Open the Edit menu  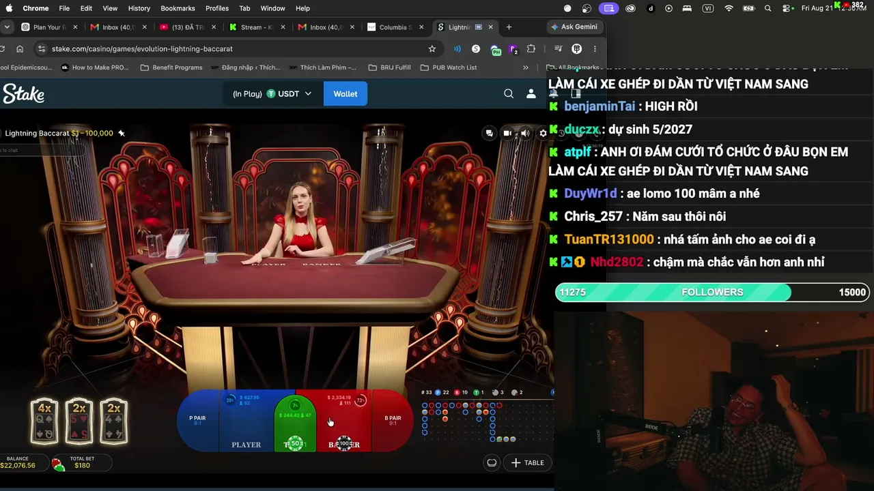[86, 8]
